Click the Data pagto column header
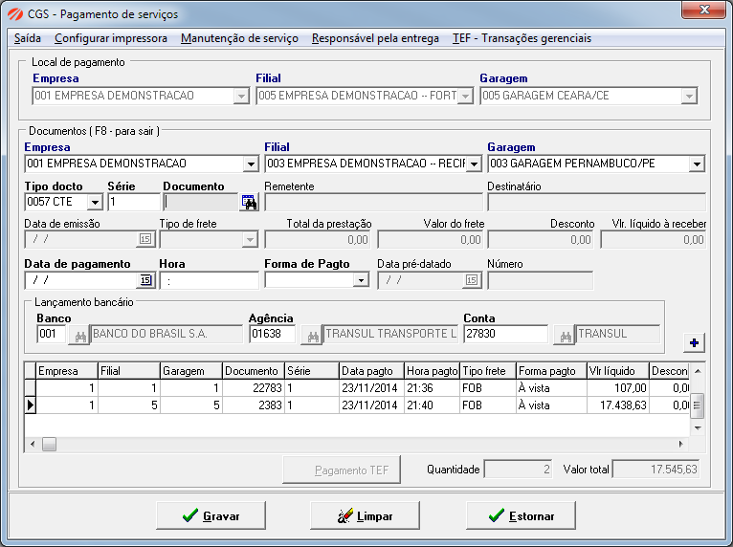Image resolution: width=733 pixels, height=547 pixels. click(371, 371)
